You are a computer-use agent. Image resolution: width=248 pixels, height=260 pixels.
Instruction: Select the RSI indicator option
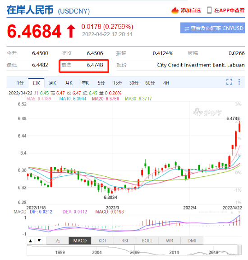click(124, 241)
